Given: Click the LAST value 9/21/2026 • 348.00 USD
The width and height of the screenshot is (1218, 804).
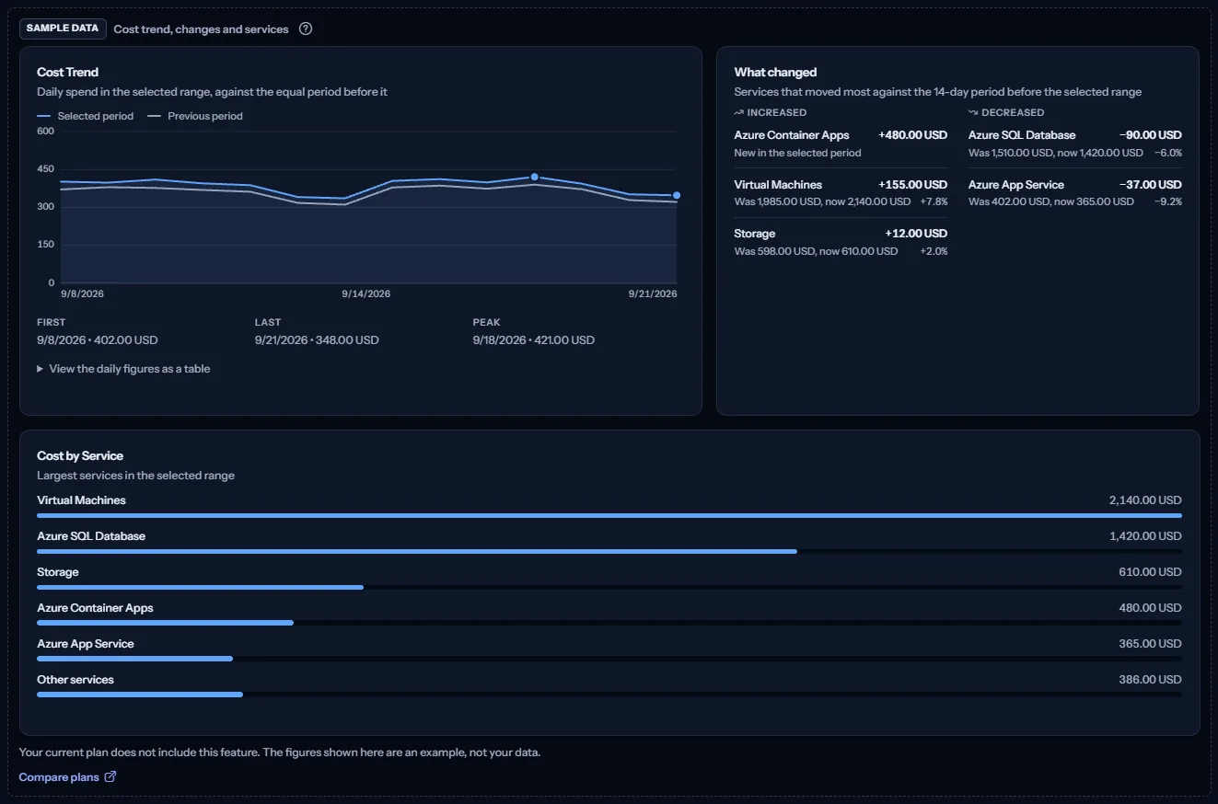Looking at the screenshot, I should (317, 340).
